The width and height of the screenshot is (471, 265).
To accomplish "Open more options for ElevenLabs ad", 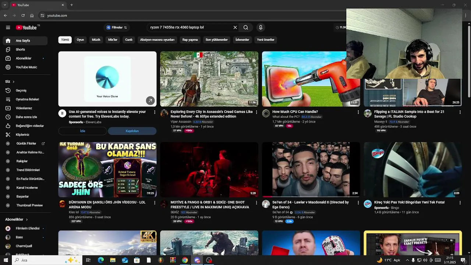I will 155,112.
